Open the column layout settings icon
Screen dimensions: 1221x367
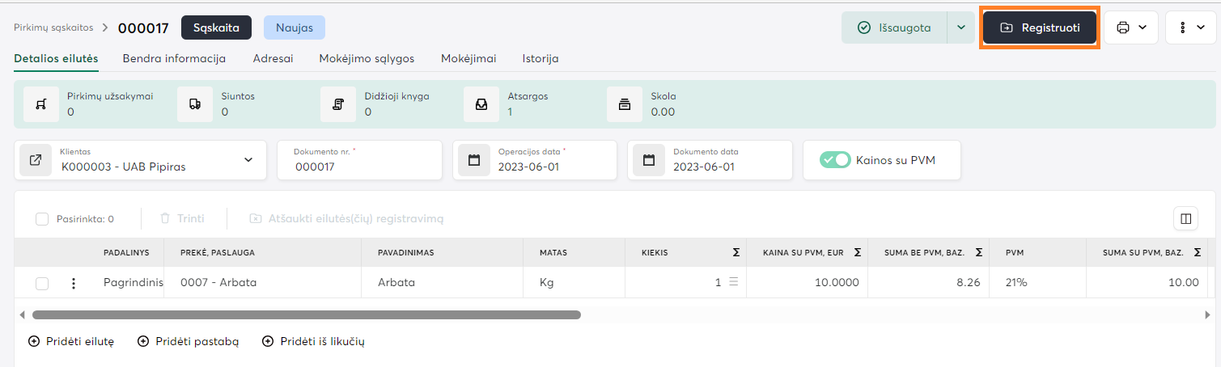point(1185,218)
